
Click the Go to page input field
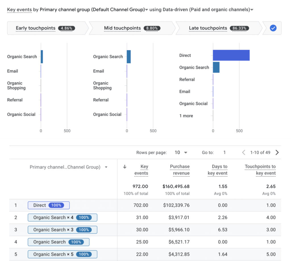pyautogui.click(x=225, y=153)
